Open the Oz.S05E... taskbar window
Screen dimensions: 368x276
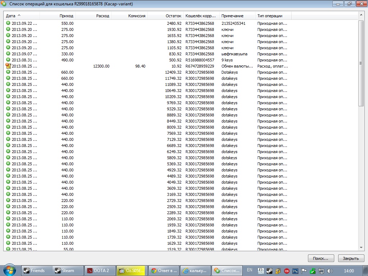tap(132, 271)
